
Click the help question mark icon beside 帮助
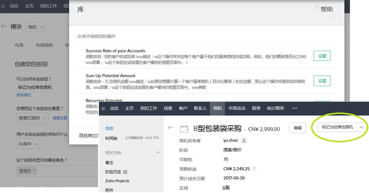coord(317,8)
